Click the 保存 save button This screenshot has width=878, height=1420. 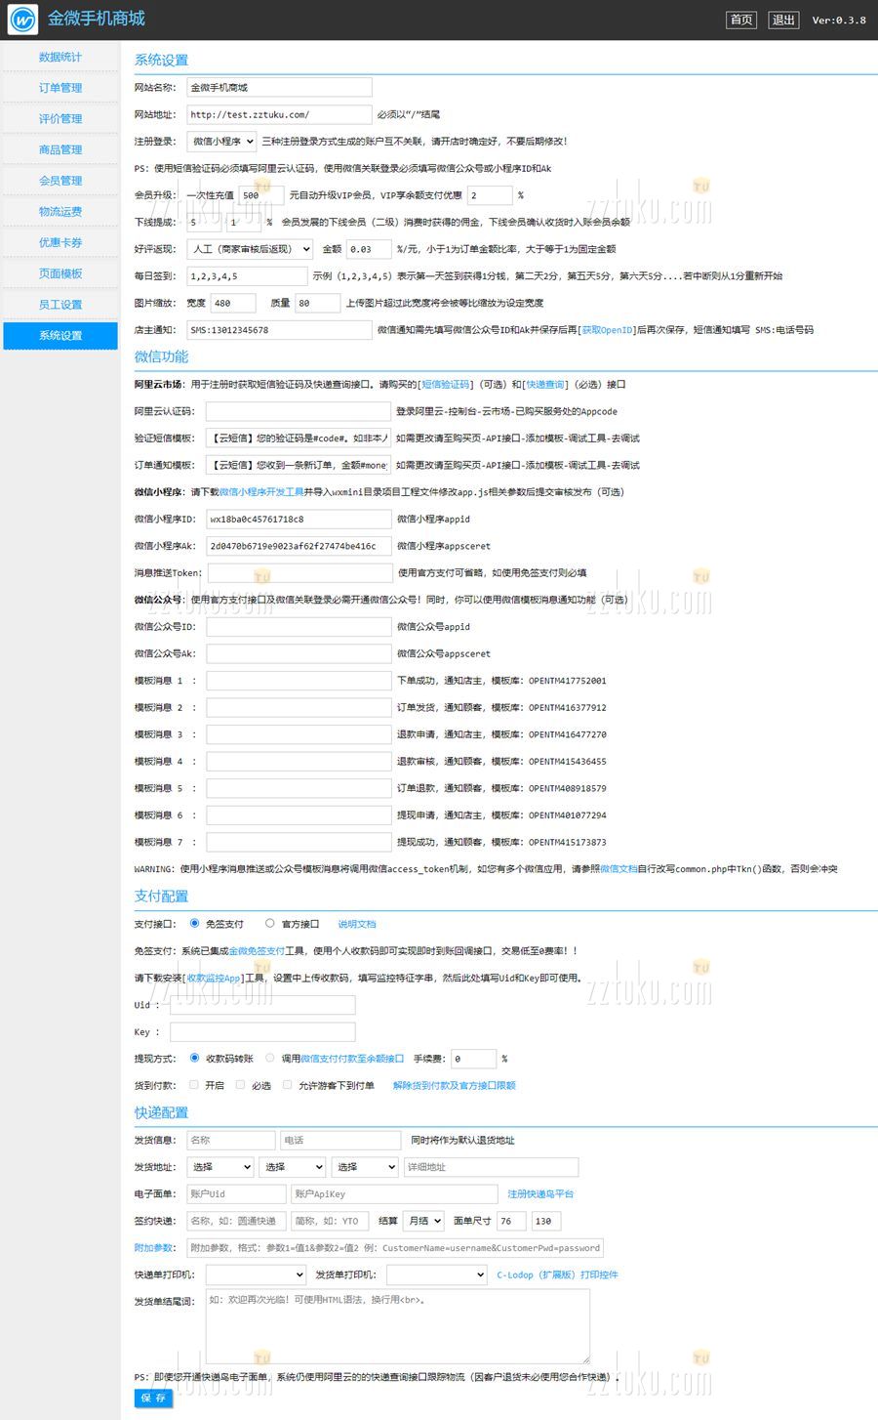(x=153, y=1399)
